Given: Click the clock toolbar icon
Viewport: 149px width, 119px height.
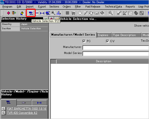Looking at the screenshot, I should (x=80, y=13).
